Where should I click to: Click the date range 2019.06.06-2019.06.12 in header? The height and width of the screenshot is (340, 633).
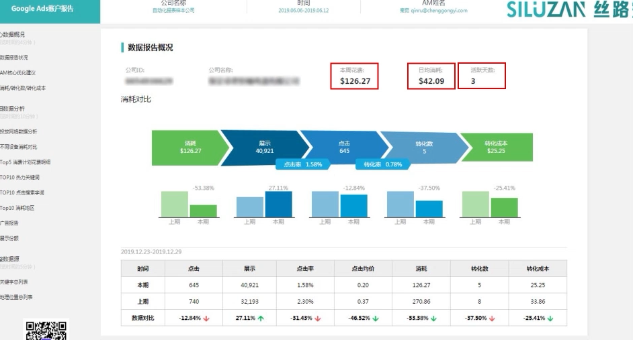[x=304, y=11]
